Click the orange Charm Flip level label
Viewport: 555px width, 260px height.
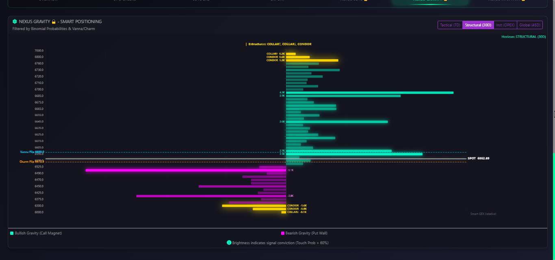pos(32,161)
